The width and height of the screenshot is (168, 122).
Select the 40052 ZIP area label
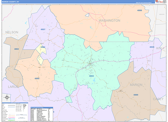tap(17, 49)
